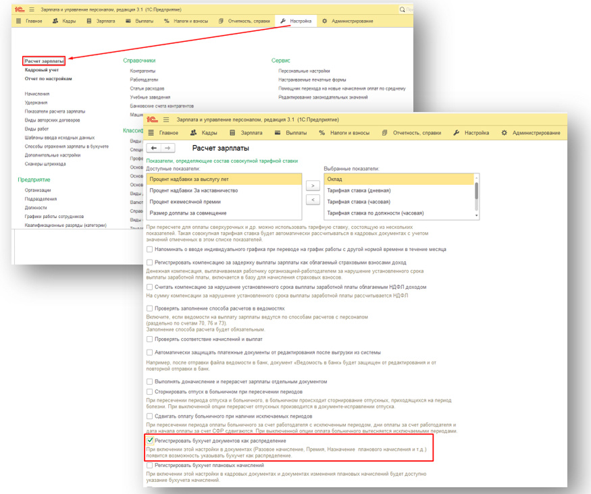Select Оклад in chosen indicators list
The image size is (591, 494).
click(x=399, y=180)
